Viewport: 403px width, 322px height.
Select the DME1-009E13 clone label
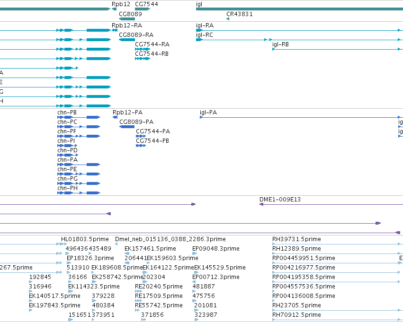pyautogui.click(x=280, y=200)
